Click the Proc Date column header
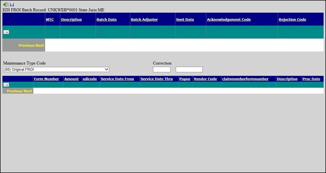The height and width of the screenshot is (173, 326). [x=311, y=79]
